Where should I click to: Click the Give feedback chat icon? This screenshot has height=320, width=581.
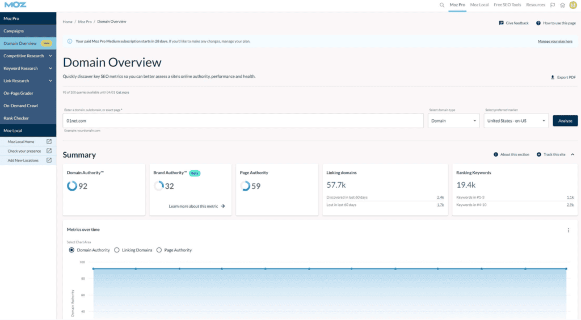(502, 23)
